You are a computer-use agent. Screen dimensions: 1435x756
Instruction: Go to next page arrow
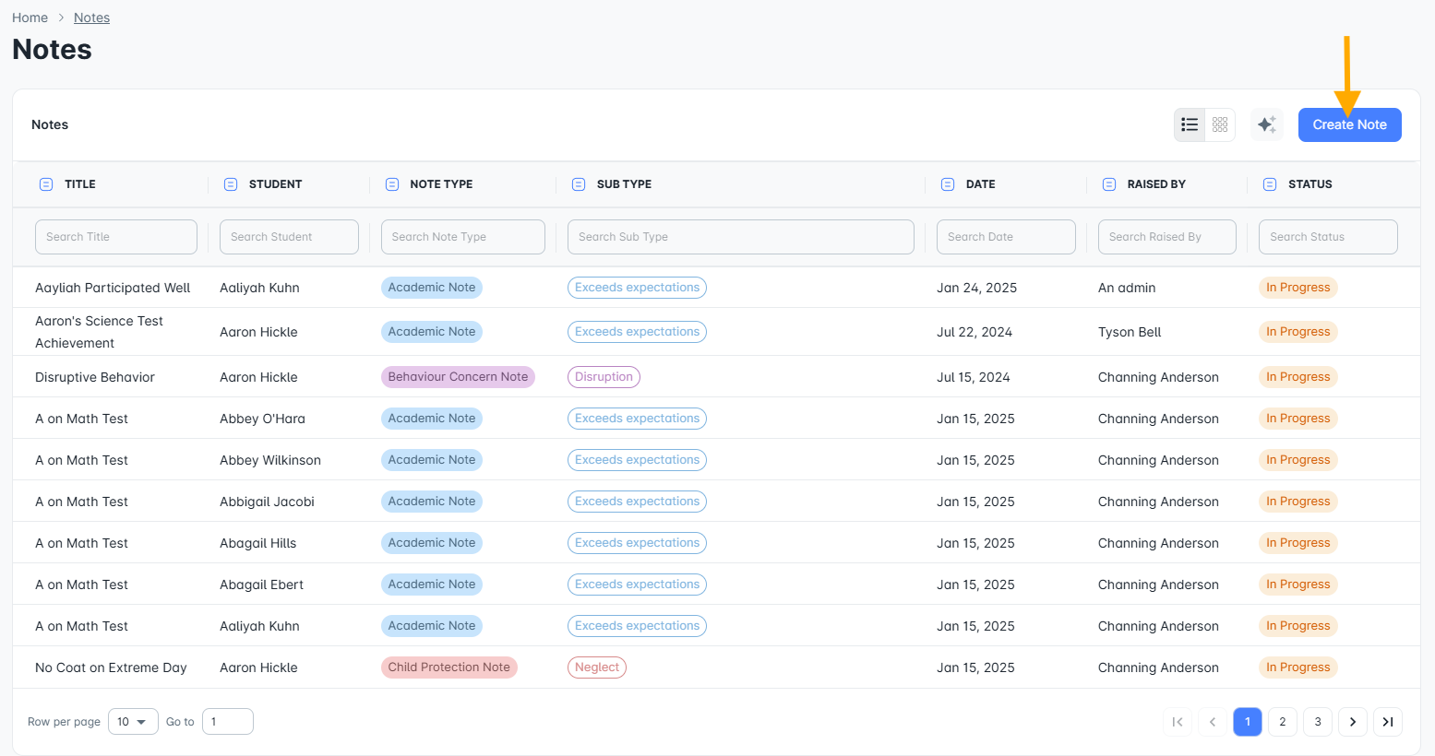point(1353,722)
